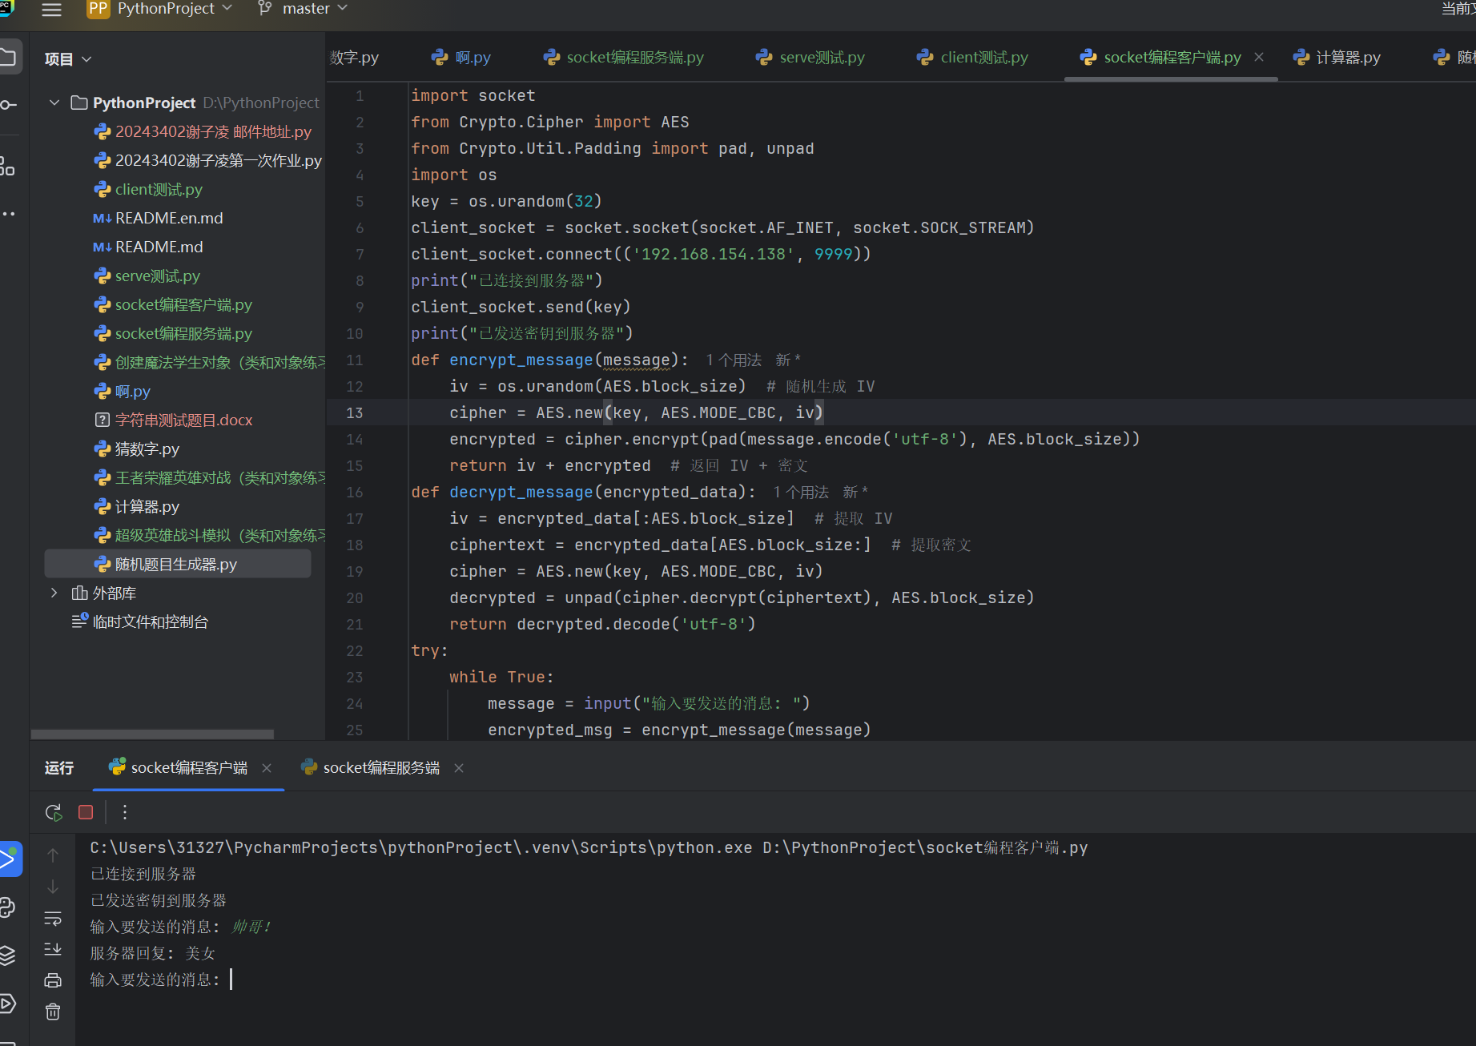The image size is (1476, 1046).
Task: Toggle soft-wrap in the run console
Action: click(53, 918)
